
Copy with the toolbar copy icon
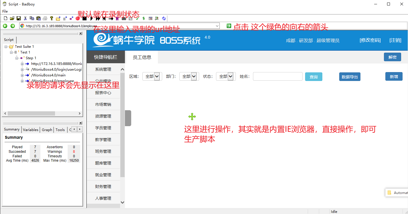pos(32,18)
